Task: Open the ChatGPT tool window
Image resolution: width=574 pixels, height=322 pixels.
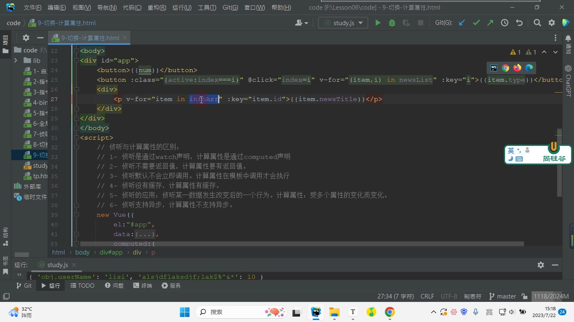Action: tap(568, 80)
